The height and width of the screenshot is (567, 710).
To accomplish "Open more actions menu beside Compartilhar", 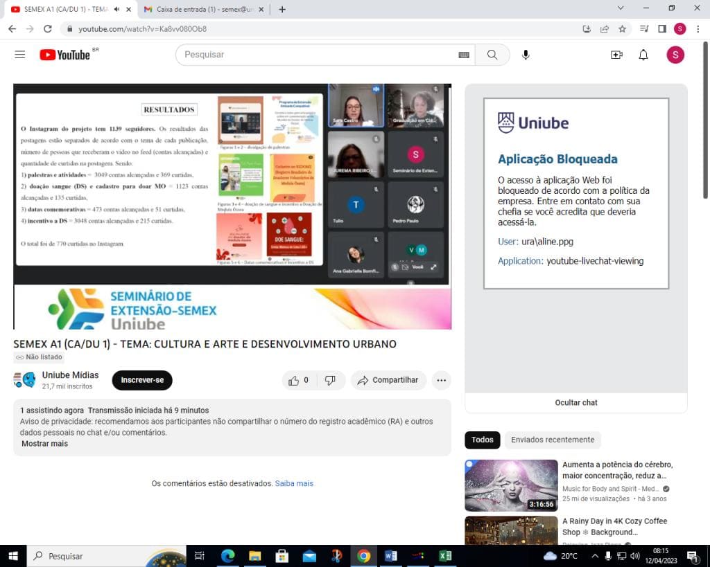I will [x=441, y=380].
